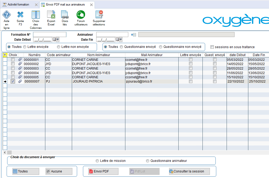This screenshot has width=269, height=178.
Task: Open the paperclip attachment for row 00000005
Action: [20, 77]
